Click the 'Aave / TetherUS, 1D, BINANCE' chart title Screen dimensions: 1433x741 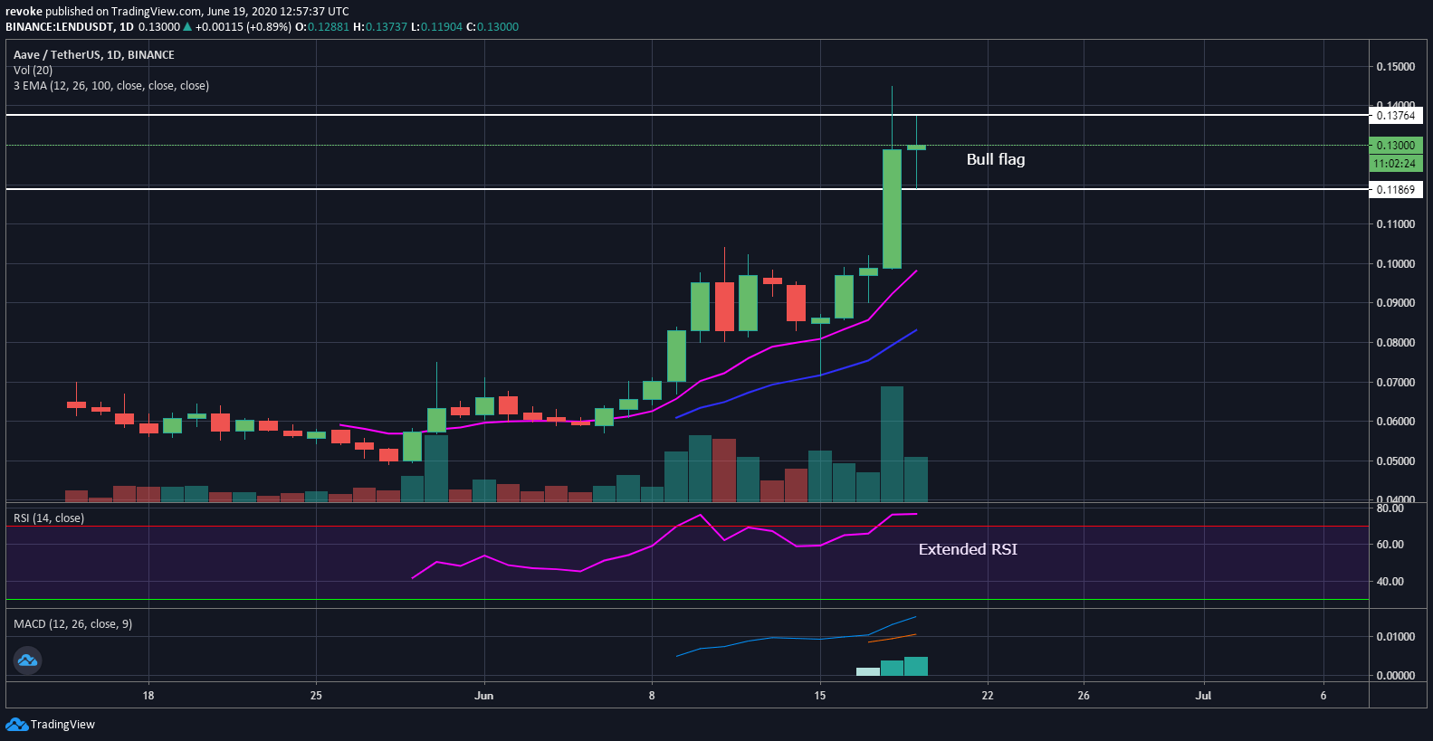click(x=94, y=55)
